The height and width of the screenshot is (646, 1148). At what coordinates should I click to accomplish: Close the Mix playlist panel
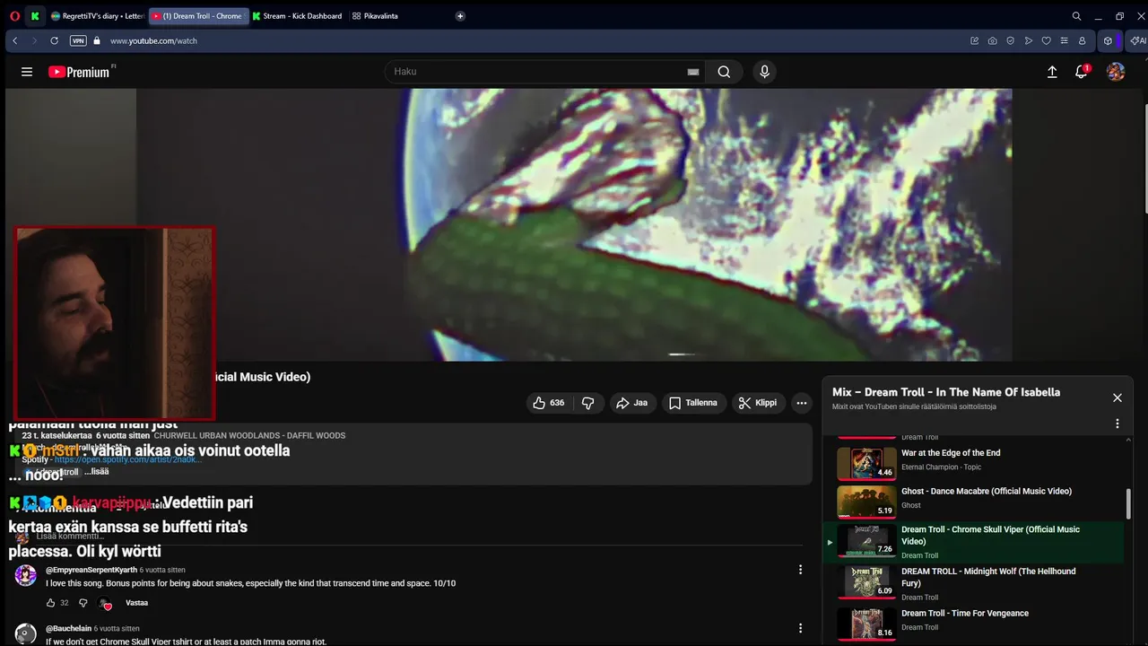point(1118,397)
